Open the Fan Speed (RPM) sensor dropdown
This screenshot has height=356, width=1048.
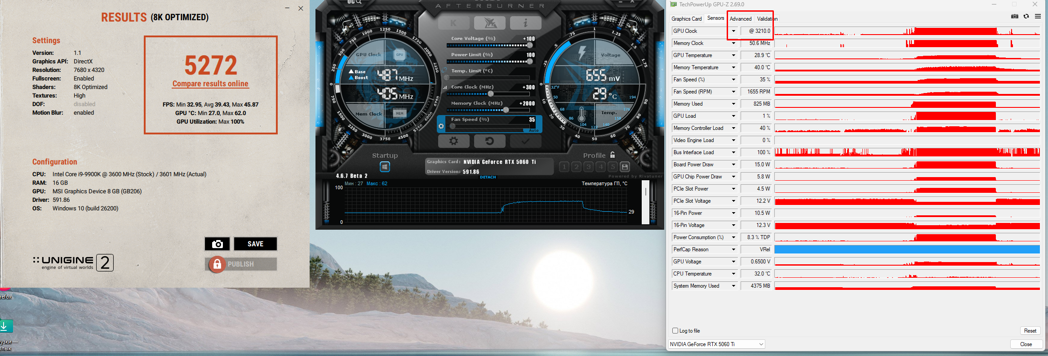(x=733, y=92)
